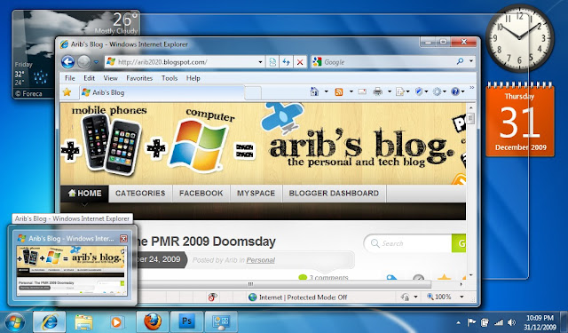Click the Print toolbar icon
The height and width of the screenshot is (333, 568).
click(x=377, y=91)
